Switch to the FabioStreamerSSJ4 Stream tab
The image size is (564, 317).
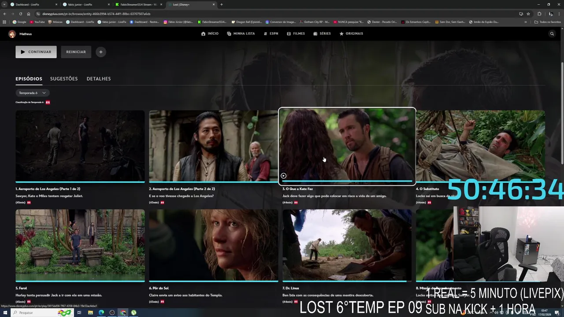138,4
